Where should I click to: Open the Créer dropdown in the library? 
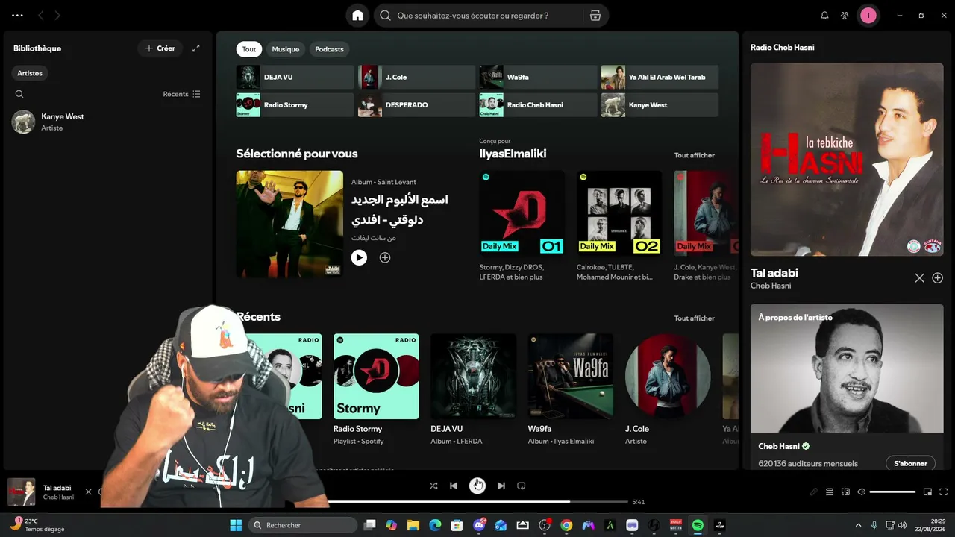pyautogui.click(x=160, y=48)
